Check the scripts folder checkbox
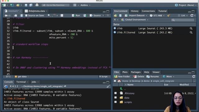This screenshot has width=199, height=112. point(115,102)
